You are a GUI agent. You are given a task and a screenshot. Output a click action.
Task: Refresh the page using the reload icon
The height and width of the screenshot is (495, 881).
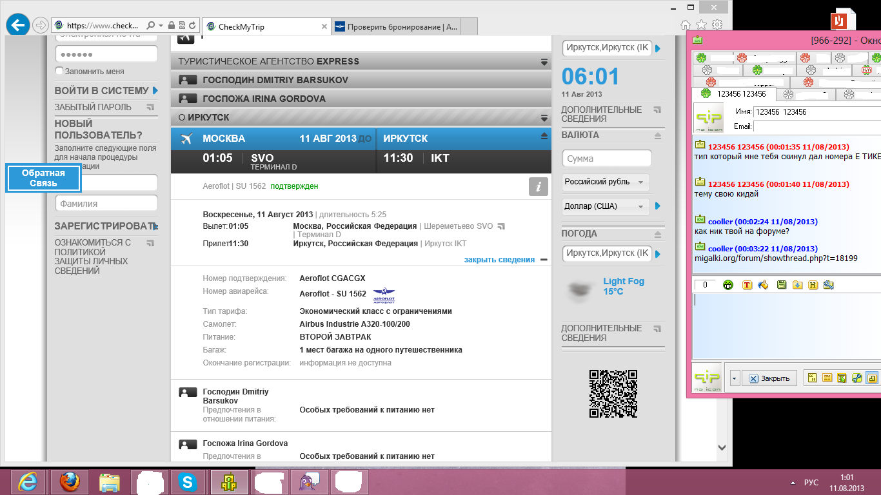tap(192, 26)
